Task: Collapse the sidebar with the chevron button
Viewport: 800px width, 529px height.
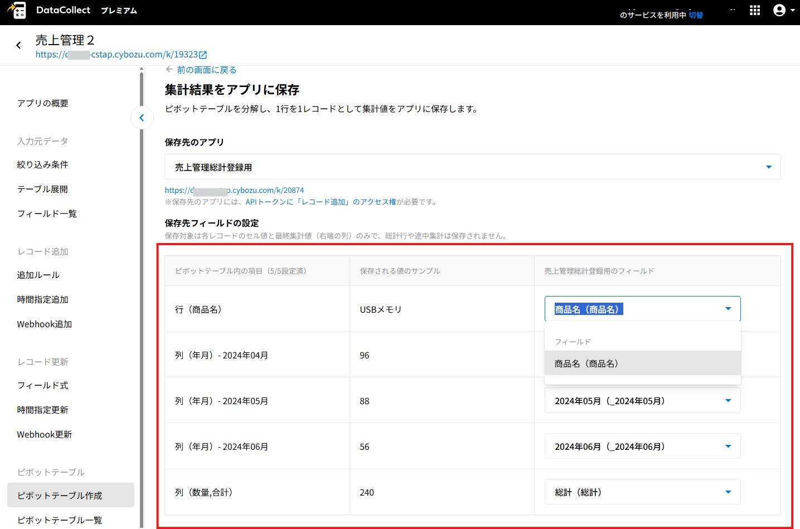Action: point(142,118)
